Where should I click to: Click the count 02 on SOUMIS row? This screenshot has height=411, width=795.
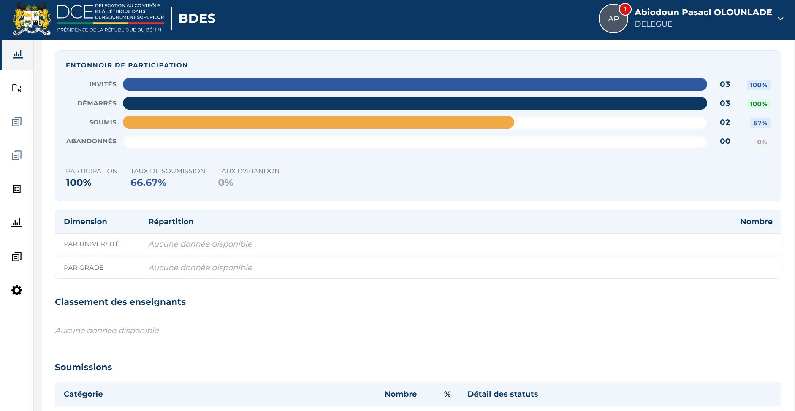coord(725,122)
